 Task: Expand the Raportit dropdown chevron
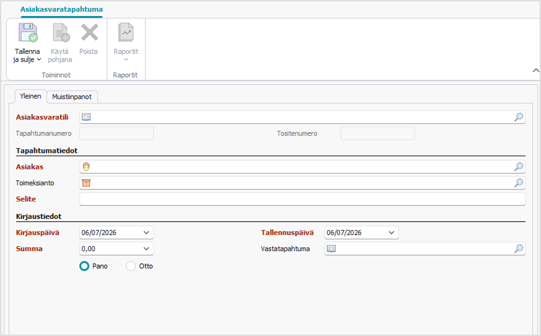(x=126, y=60)
